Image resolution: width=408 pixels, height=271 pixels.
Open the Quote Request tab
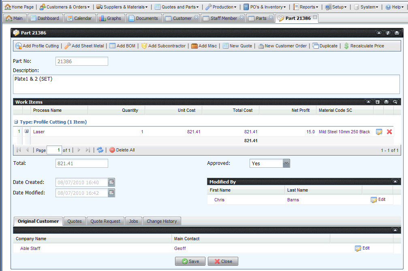click(x=105, y=221)
